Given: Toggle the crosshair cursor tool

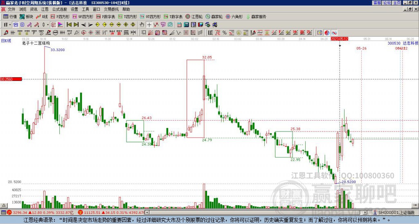Looking at the screenshot, I should (x=149, y=25).
